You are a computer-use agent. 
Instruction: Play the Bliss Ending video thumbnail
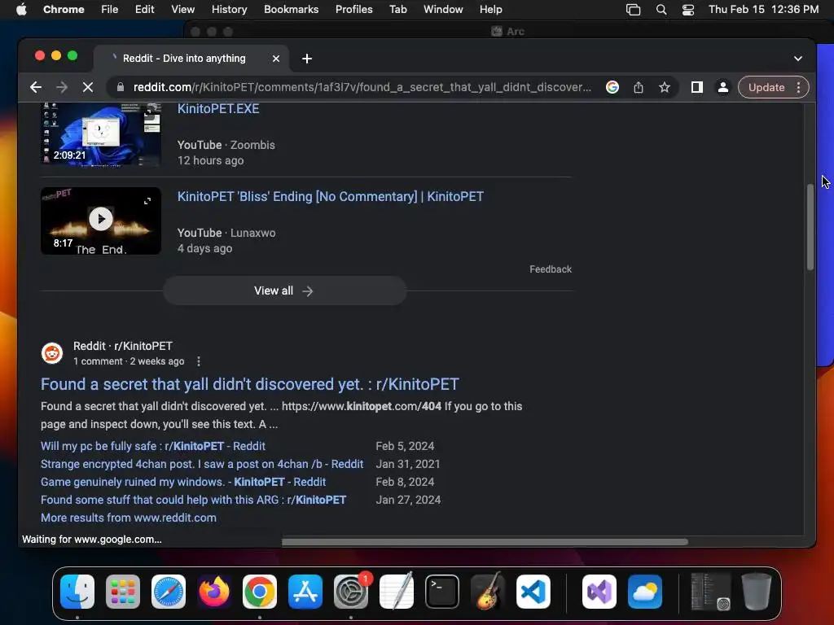tap(100, 221)
